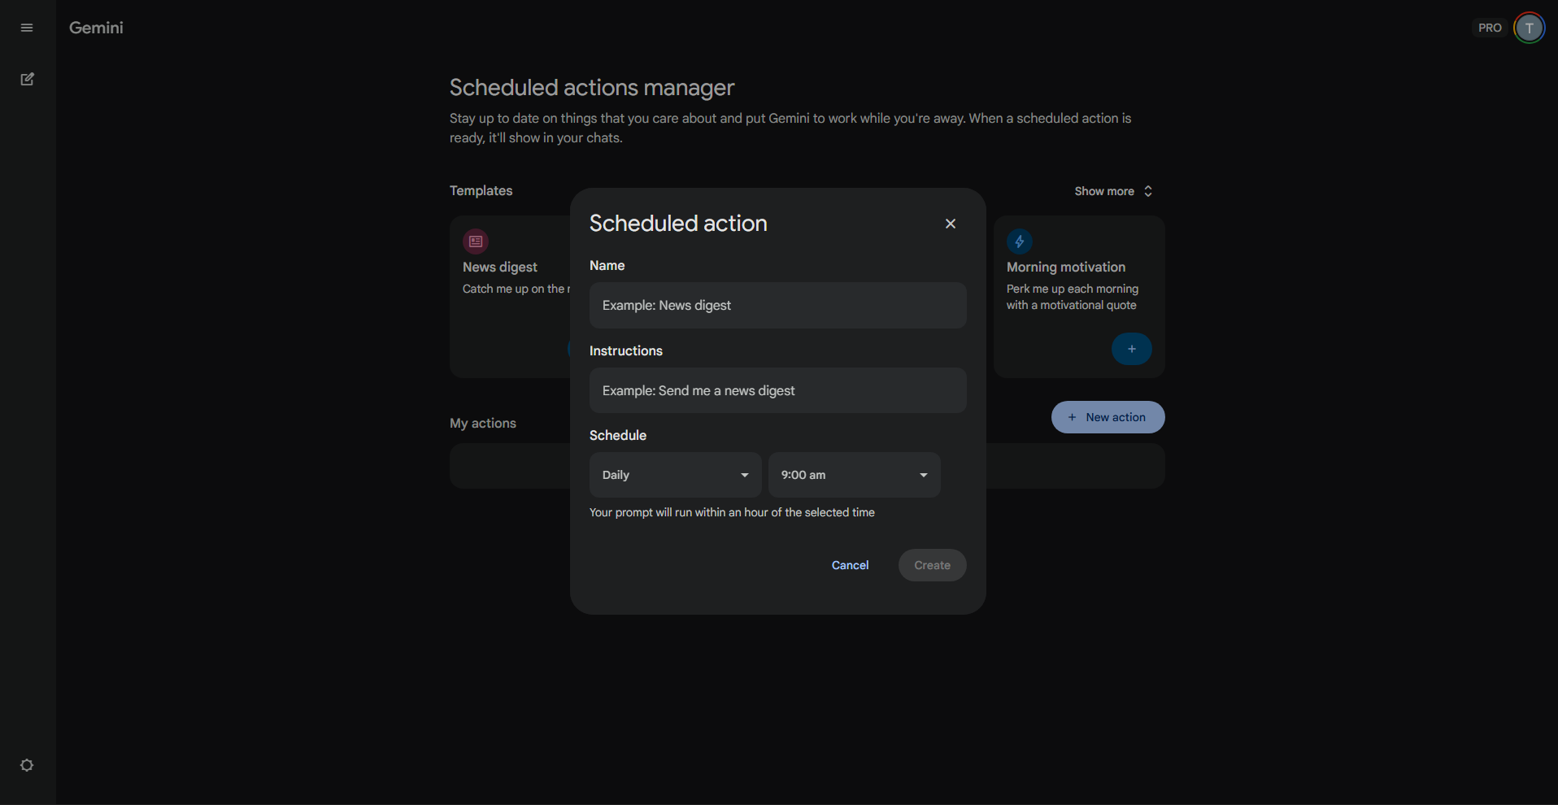Click the Templates section label
Screen dimensions: 1558x805
tap(481, 190)
